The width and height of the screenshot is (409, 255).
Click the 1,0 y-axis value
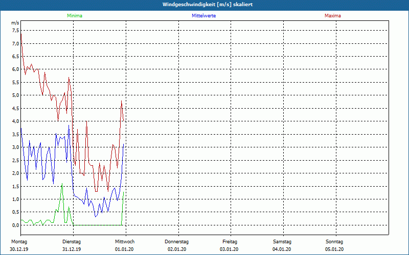tap(16, 199)
